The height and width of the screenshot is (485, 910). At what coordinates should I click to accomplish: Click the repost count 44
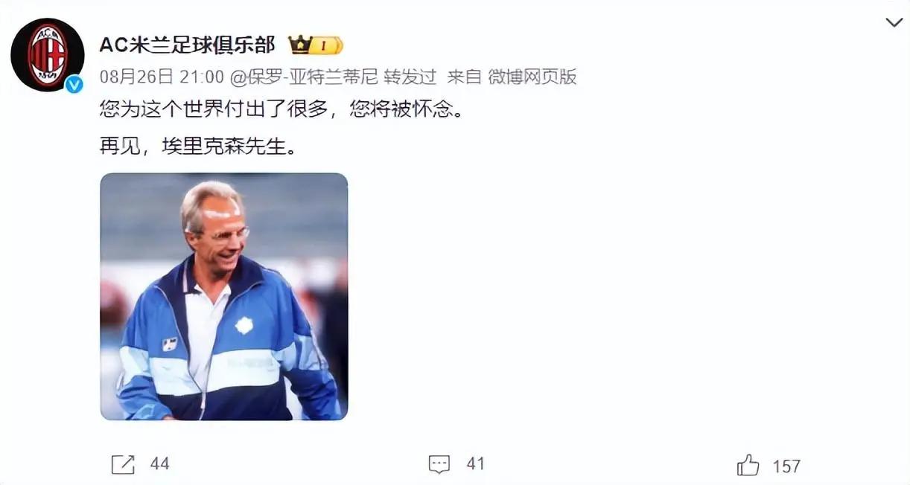pos(159,464)
